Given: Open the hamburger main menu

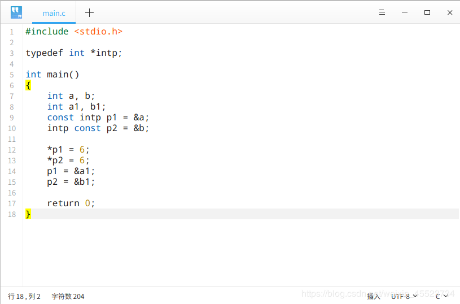Looking at the screenshot, I should pos(382,12).
